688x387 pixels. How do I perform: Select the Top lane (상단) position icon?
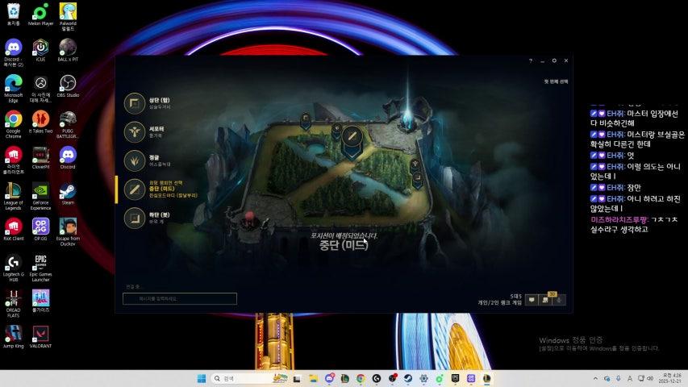pyautogui.click(x=134, y=103)
